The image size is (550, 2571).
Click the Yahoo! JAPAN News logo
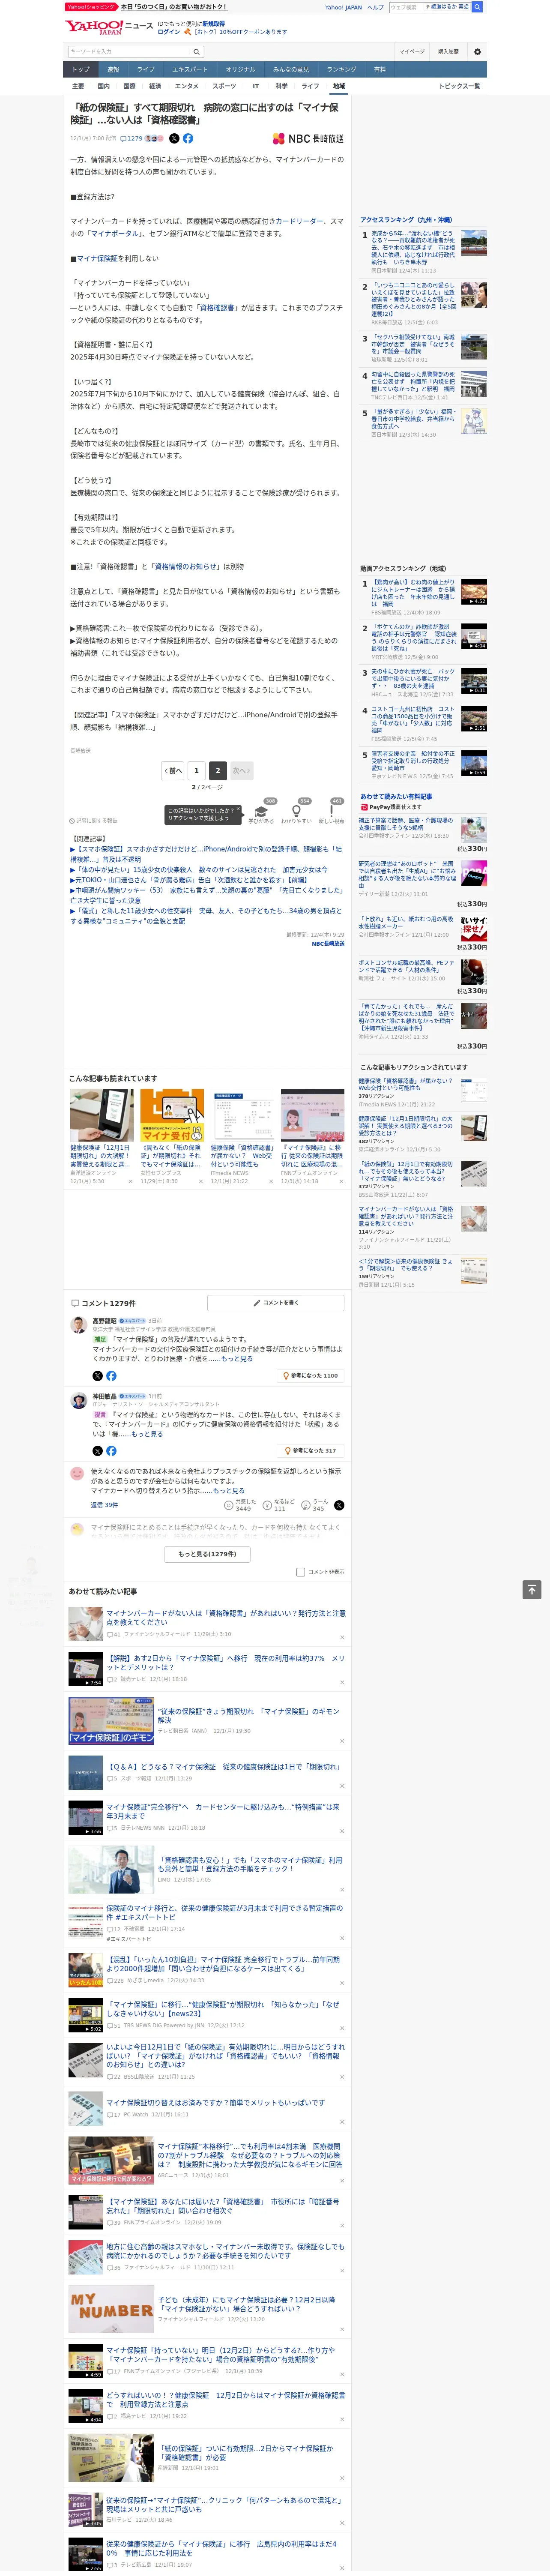click(109, 28)
